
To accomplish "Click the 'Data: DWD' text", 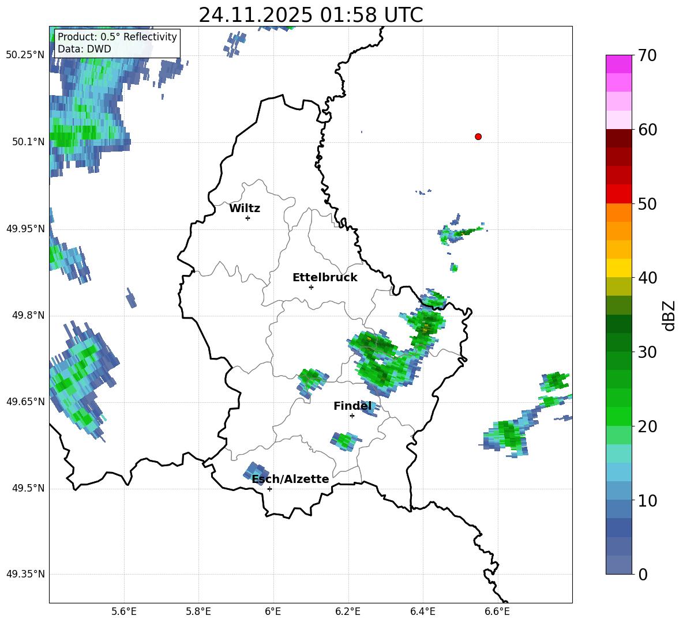I will (84, 49).
